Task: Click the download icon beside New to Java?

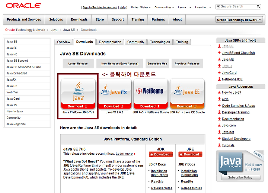Action: coord(219,92)
